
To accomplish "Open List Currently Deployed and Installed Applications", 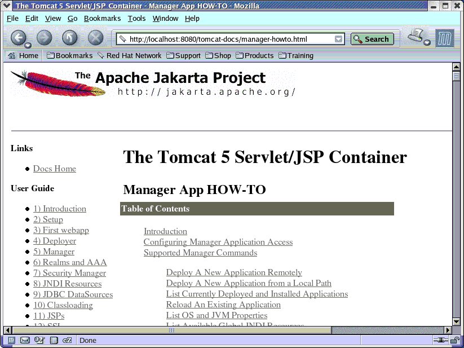I will 257,294.
